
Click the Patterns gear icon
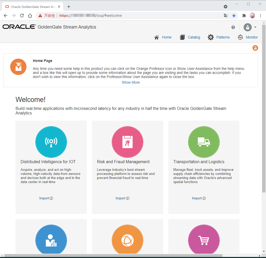tap(211, 37)
